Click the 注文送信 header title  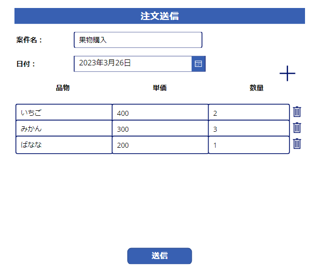[160, 16]
